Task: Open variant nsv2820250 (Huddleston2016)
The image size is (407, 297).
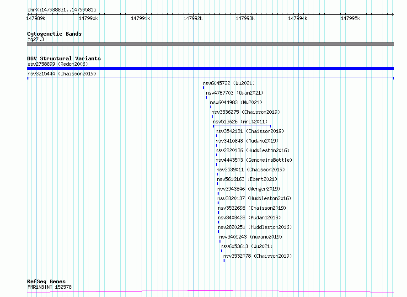Action: 255,227
